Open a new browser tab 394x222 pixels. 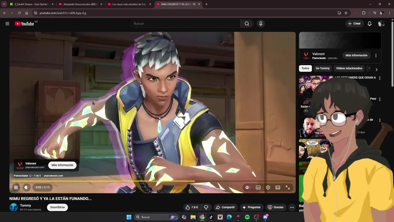point(206,4)
